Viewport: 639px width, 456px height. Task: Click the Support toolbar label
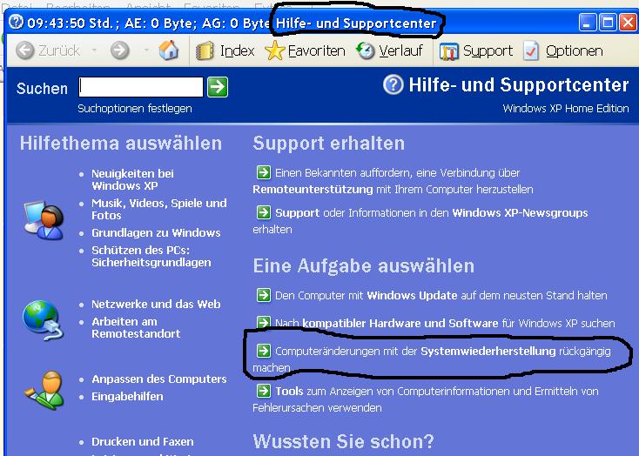click(488, 51)
